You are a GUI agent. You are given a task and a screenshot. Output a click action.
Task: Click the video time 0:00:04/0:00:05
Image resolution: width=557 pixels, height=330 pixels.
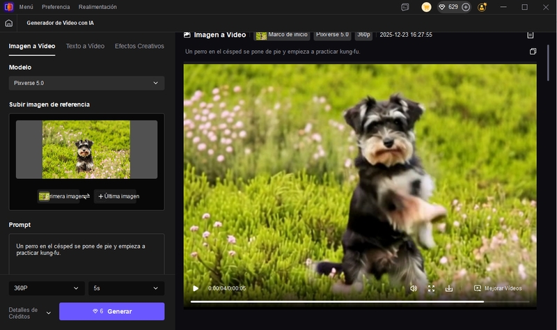tap(227, 288)
